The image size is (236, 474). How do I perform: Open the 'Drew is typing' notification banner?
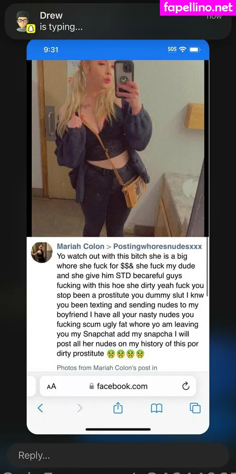(x=118, y=21)
